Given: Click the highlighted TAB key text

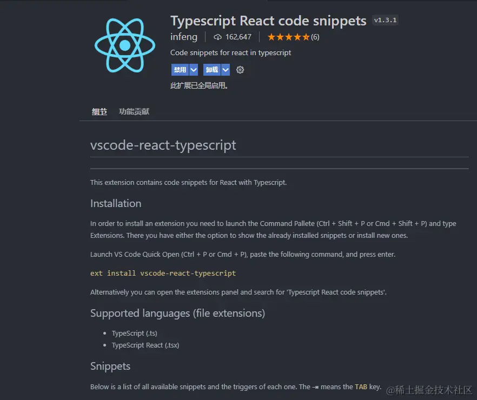Looking at the screenshot, I should pyautogui.click(x=361, y=387).
